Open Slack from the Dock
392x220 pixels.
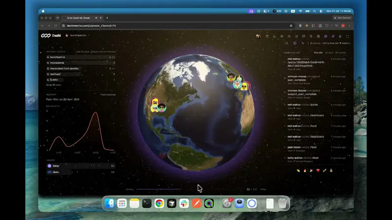(x=184, y=203)
